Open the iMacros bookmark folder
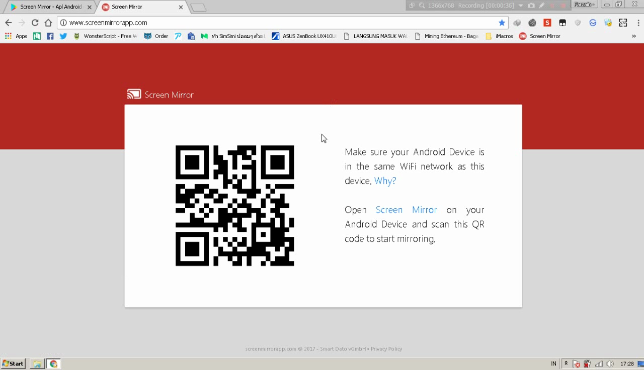644x370 pixels. [x=499, y=36]
